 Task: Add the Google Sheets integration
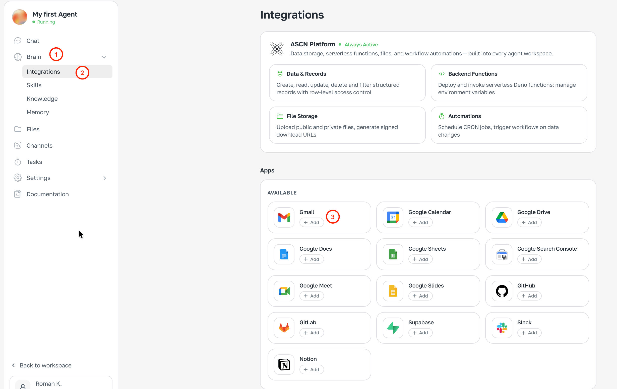click(420, 259)
